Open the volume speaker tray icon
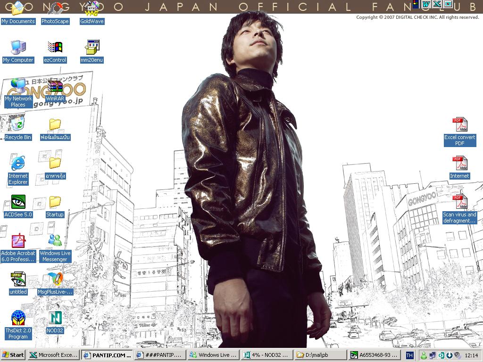 click(x=458, y=355)
